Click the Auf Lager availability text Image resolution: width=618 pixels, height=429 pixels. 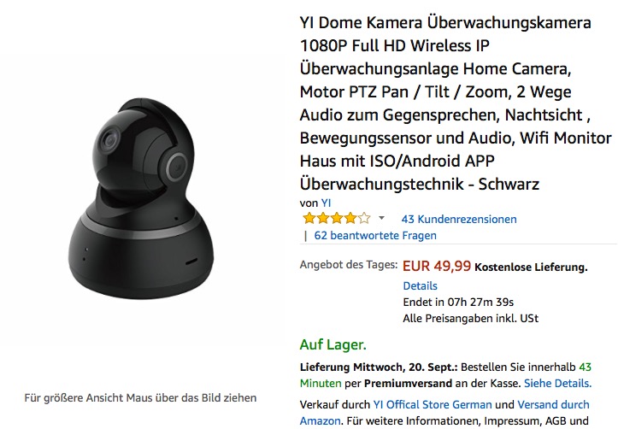(333, 344)
